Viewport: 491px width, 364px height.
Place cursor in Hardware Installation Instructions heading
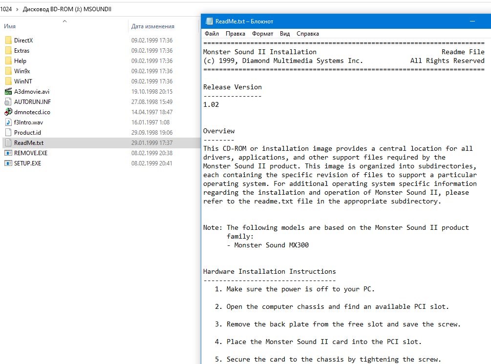(x=269, y=271)
